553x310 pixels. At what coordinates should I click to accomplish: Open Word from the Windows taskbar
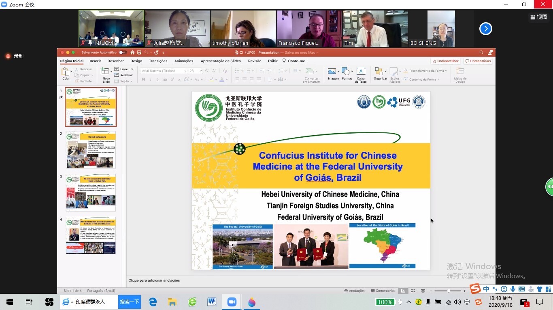(x=212, y=302)
